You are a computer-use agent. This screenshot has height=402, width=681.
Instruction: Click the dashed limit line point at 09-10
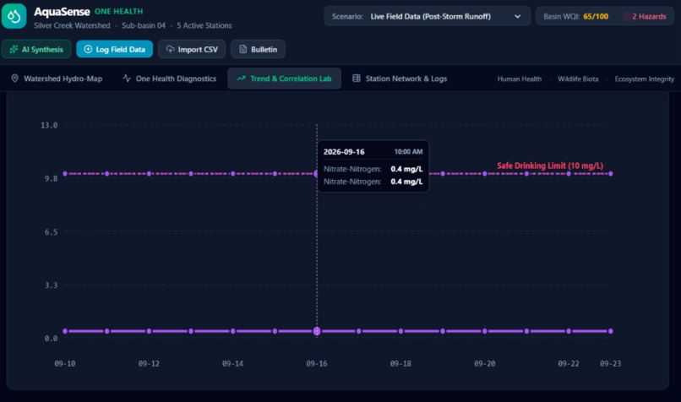[x=65, y=174]
